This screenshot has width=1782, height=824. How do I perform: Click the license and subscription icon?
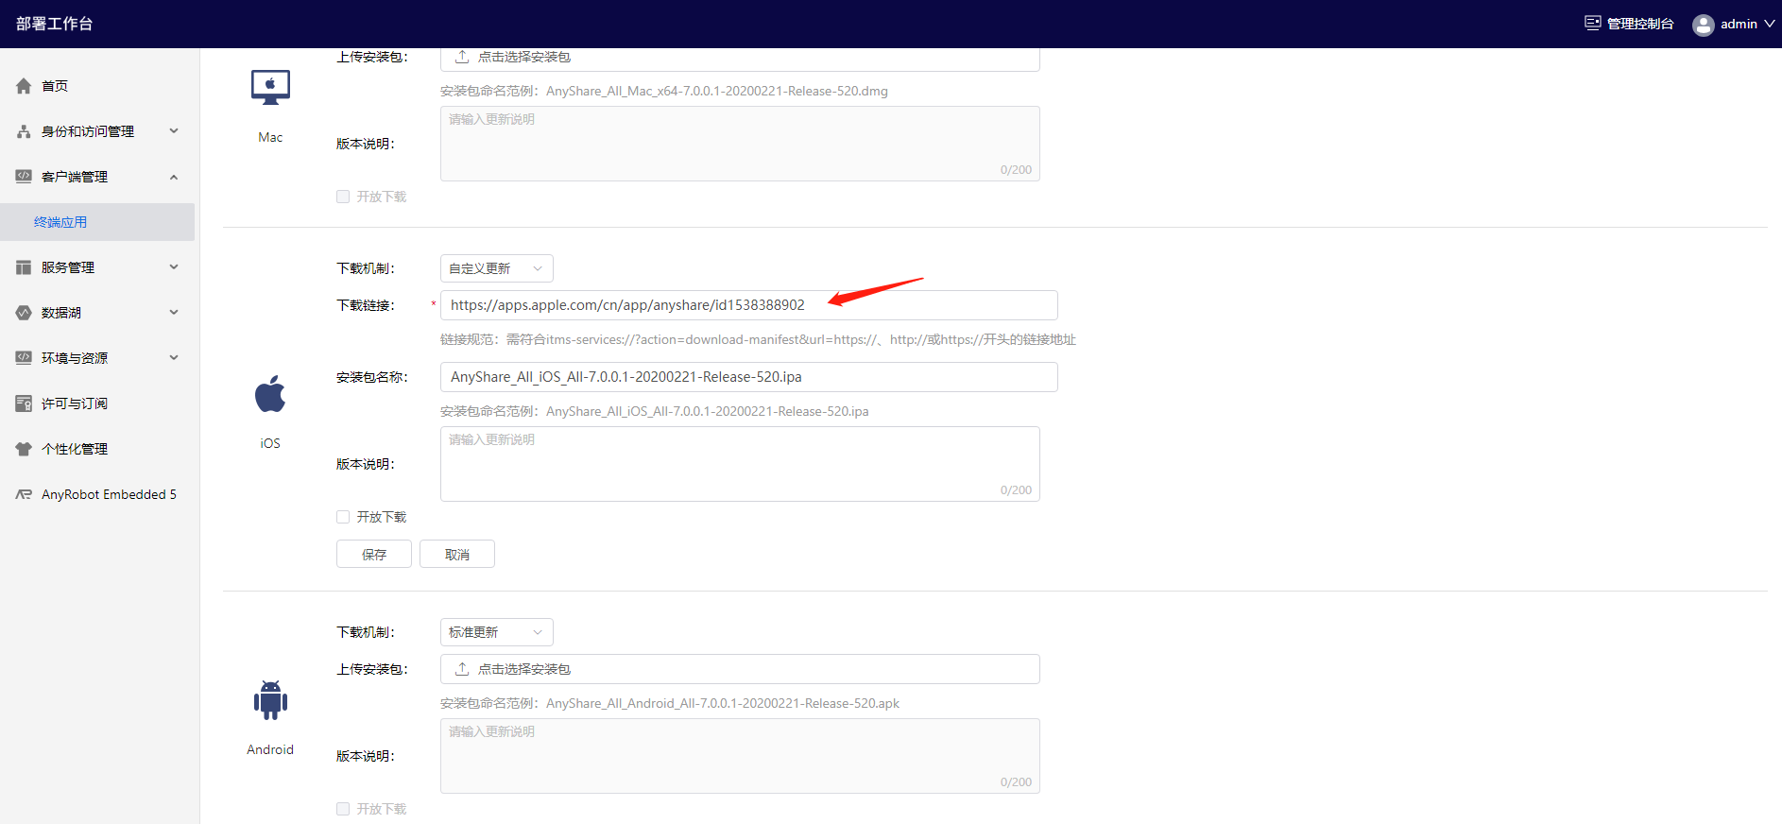24,403
